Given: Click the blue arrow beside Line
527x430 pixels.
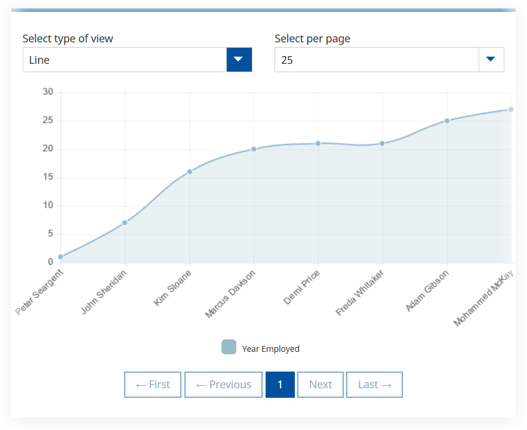Looking at the screenshot, I should pos(239,60).
